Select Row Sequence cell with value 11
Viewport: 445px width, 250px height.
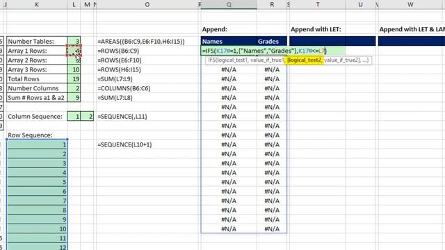coord(37,238)
